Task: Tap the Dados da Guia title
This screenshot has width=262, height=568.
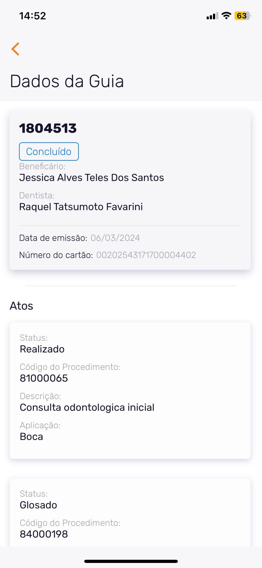Action: pos(67,81)
